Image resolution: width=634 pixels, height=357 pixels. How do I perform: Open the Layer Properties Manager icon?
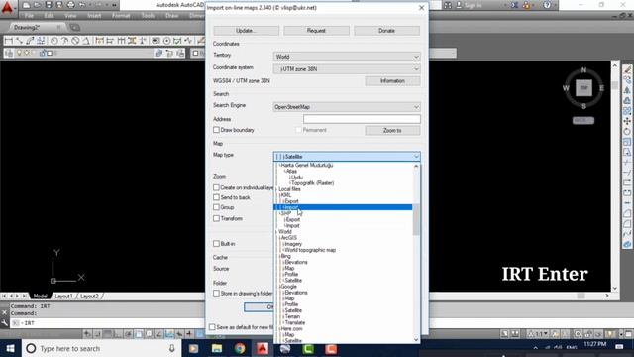tap(9, 53)
